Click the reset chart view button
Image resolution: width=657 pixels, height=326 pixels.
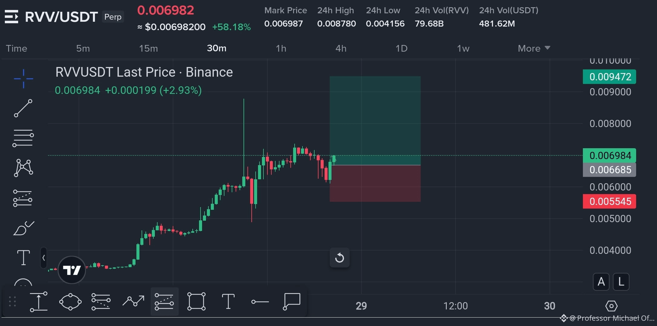(x=339, y=258)
